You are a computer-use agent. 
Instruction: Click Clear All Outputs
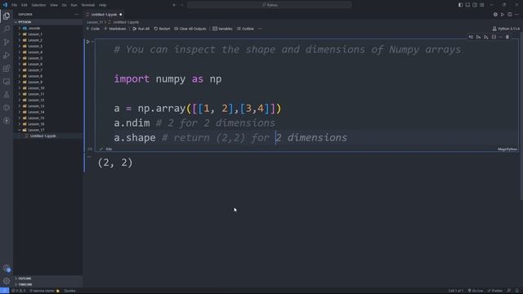(190, 29)
